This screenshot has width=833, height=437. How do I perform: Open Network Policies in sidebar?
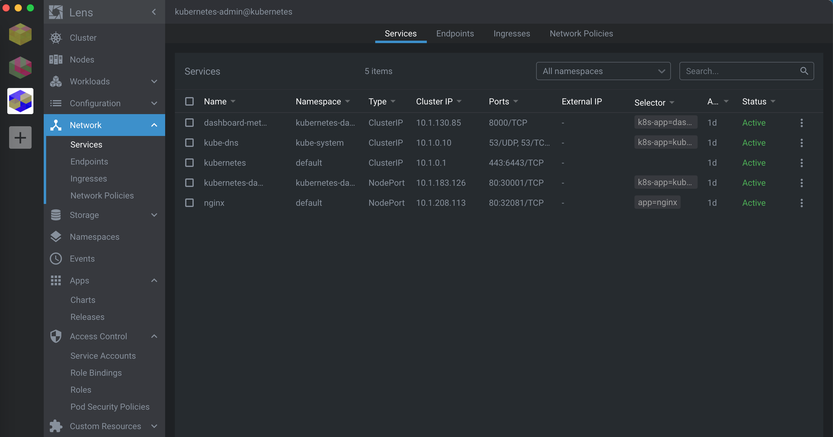102,195
